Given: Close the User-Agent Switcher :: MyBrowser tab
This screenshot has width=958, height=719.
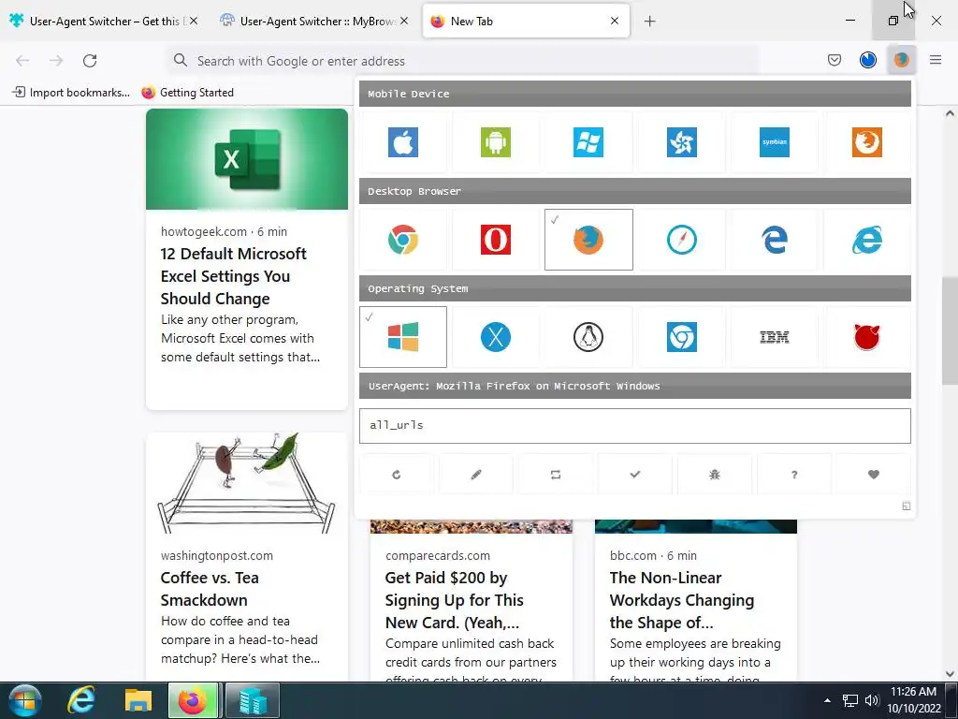Looking at the screenshot, I should pyautogui.click(x=404, y=21).
